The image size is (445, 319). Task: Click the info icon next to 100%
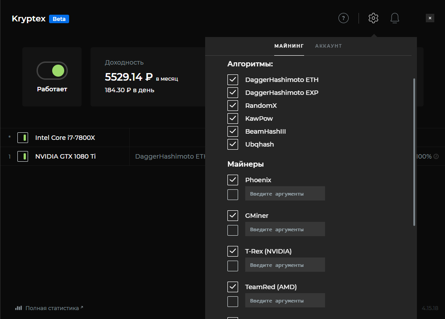point(436,156)
